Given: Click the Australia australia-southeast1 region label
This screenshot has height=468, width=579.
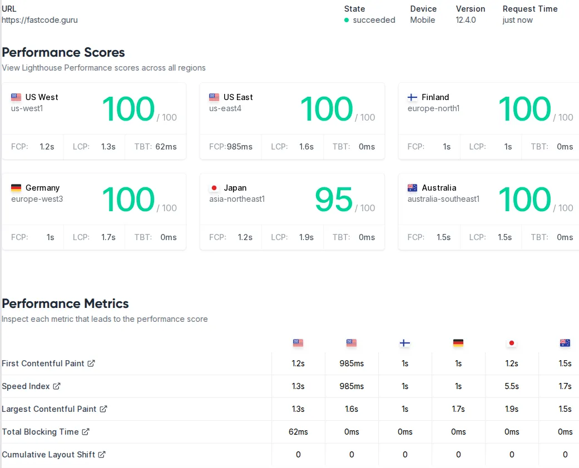Looking at the screenshot, I should [x=443, y=199].
